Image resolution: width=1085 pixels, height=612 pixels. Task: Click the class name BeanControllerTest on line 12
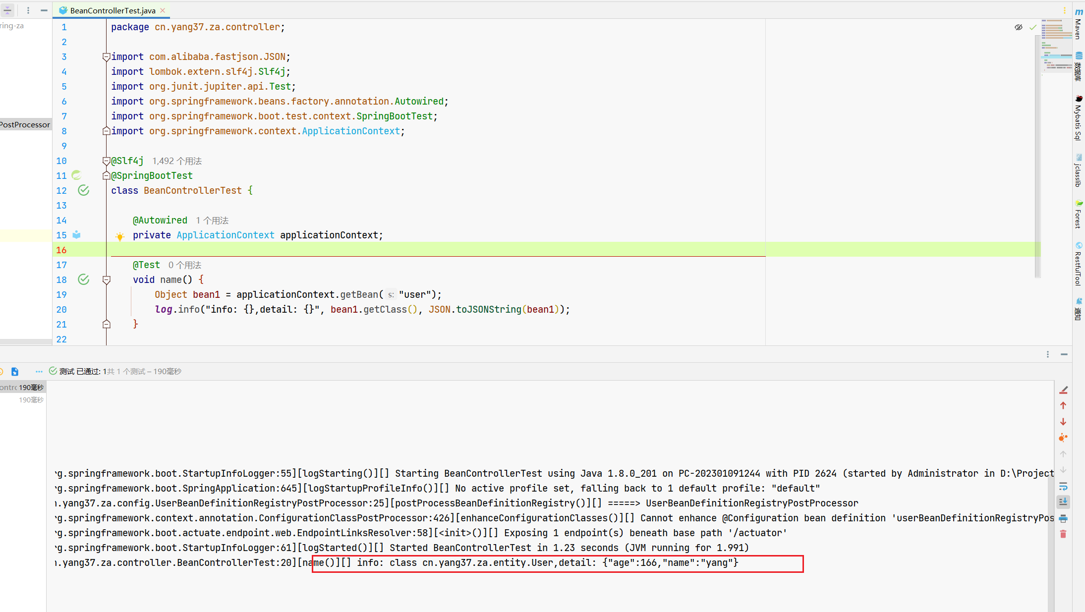(x=193, y=190)
